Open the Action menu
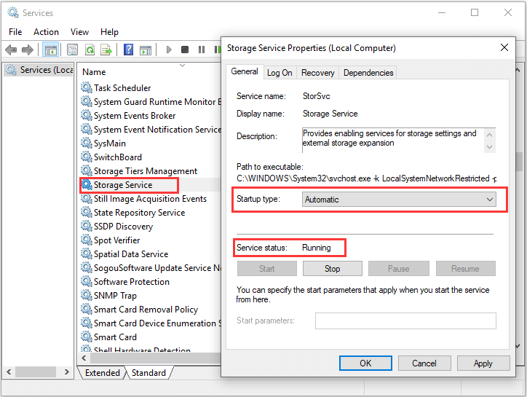The image size is (527, 397). pyautogui.click(x=46, y=32)
